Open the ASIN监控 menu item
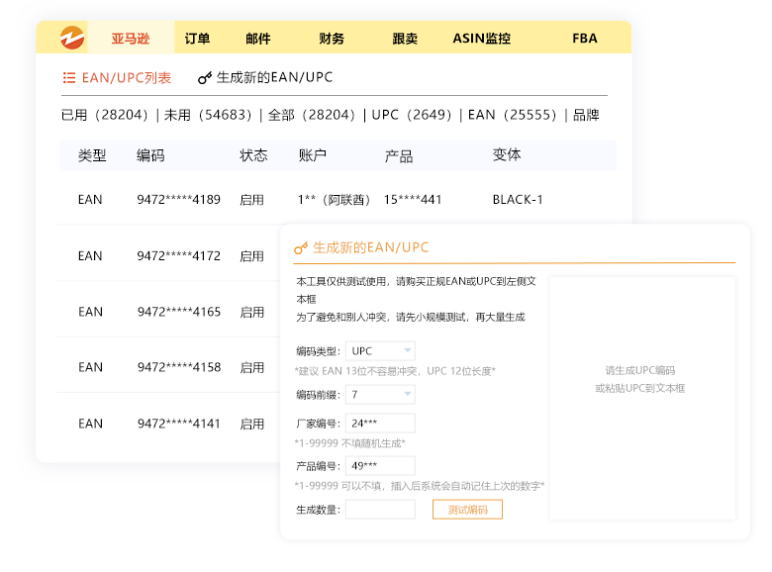Image resolution: width=772 pixels, height=572 pixels. pyautogui.click(x=481, y=39)
